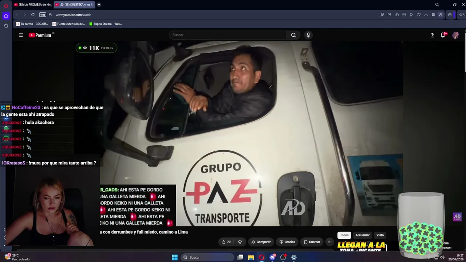Viewport: 466px width, 262px height.
Task: Click the YouTube 'Buscar' search field
Action: (x=228, y=35)
